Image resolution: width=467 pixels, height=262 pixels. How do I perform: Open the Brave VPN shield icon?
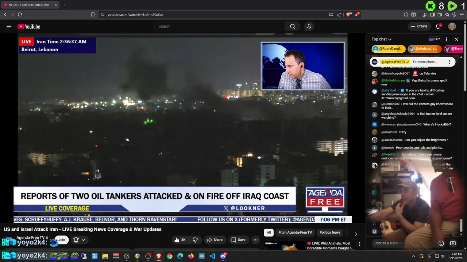coord(454,15)
